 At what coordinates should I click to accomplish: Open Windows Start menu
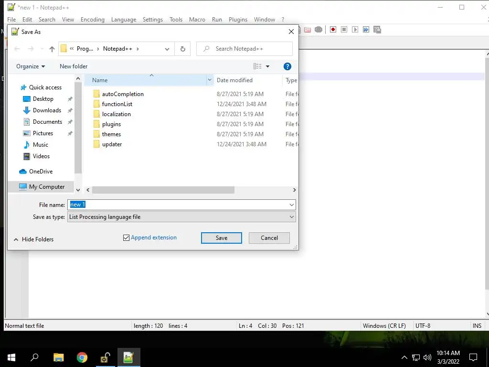(11, 357)
